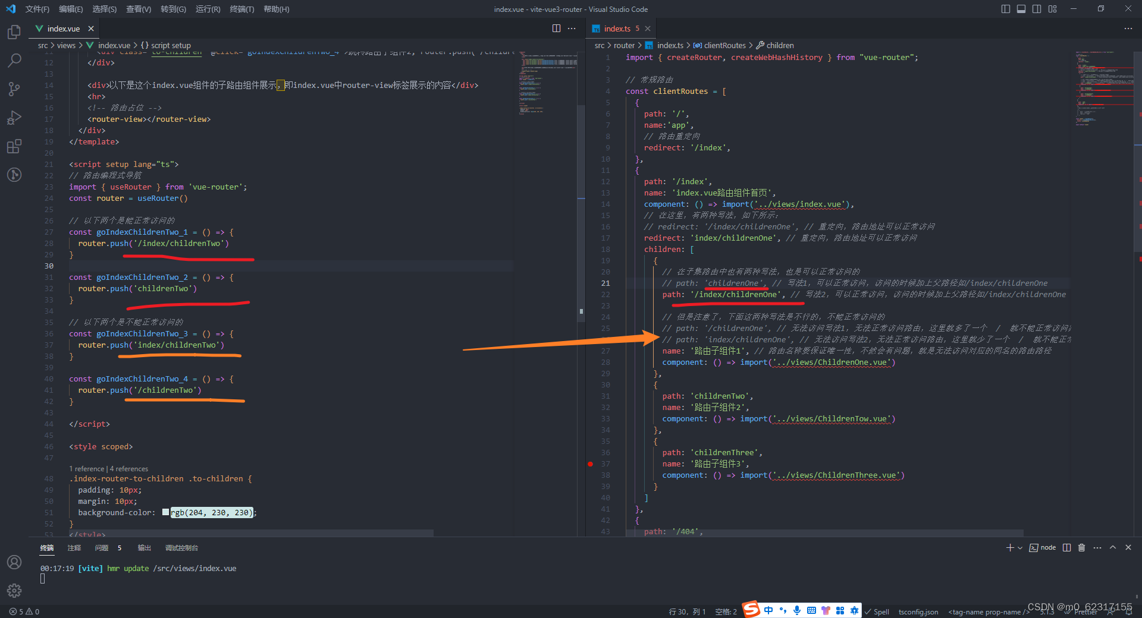Split the terminal in the panel

point(1067,547)
